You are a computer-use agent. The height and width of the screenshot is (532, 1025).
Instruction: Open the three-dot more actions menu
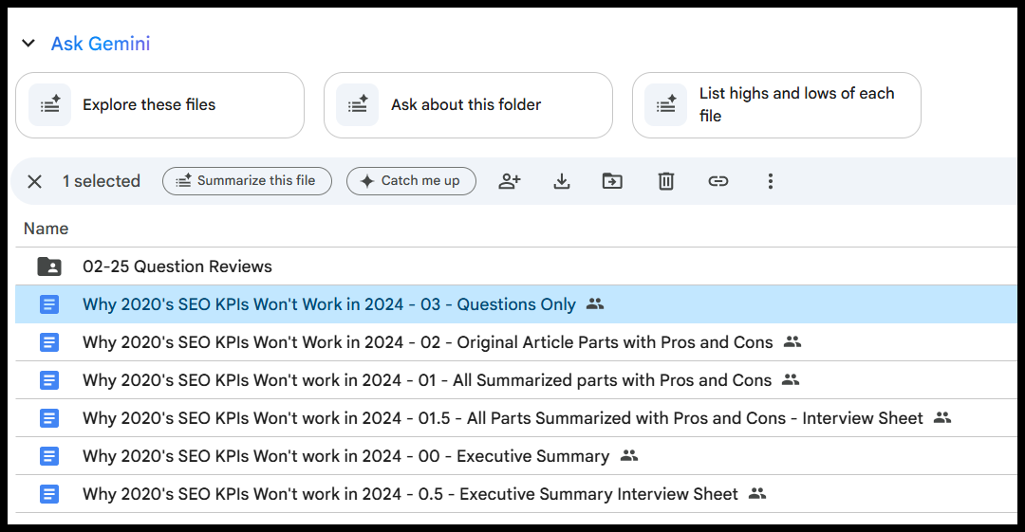click(x=770, y=181)
